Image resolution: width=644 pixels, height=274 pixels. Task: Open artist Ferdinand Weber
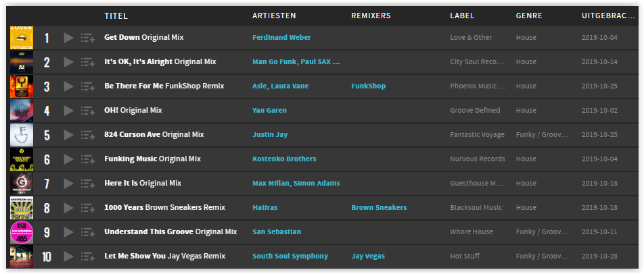[x=281, y=38]
